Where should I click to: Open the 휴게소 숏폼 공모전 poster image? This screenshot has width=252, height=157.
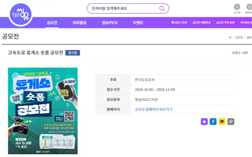[43, 111]
